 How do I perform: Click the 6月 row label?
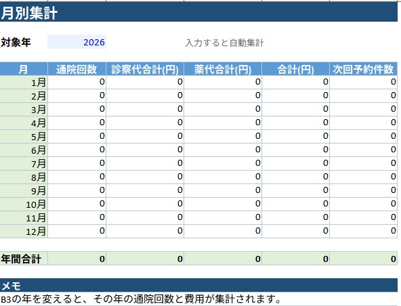pyautogui.click(x=24, y=150)
